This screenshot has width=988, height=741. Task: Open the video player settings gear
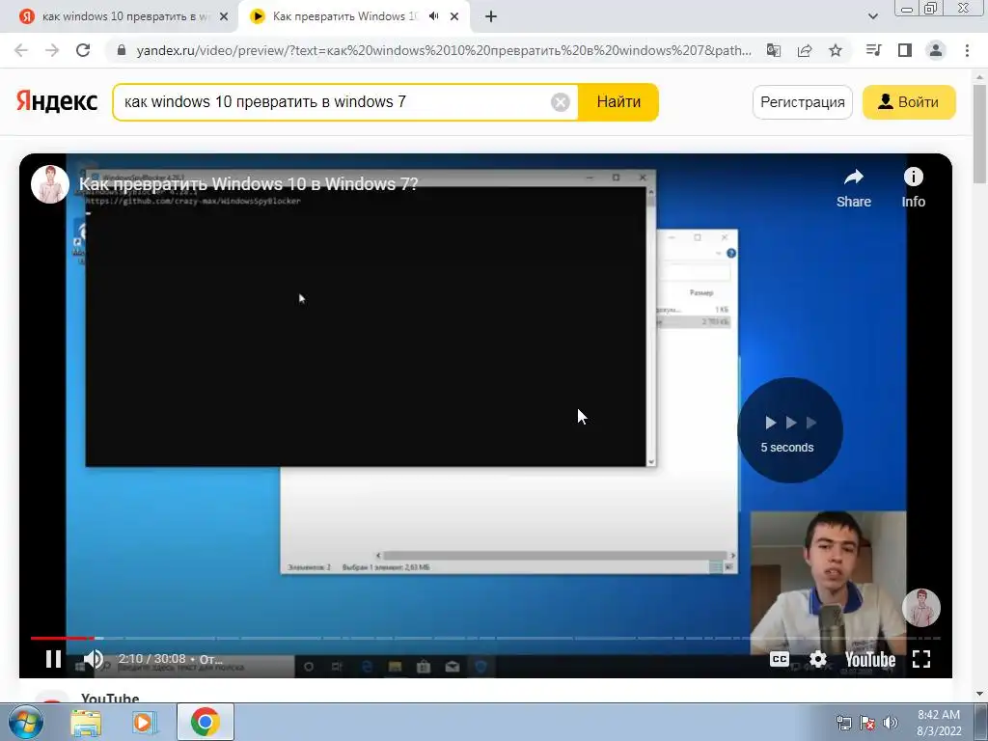(x=818, y=659)
